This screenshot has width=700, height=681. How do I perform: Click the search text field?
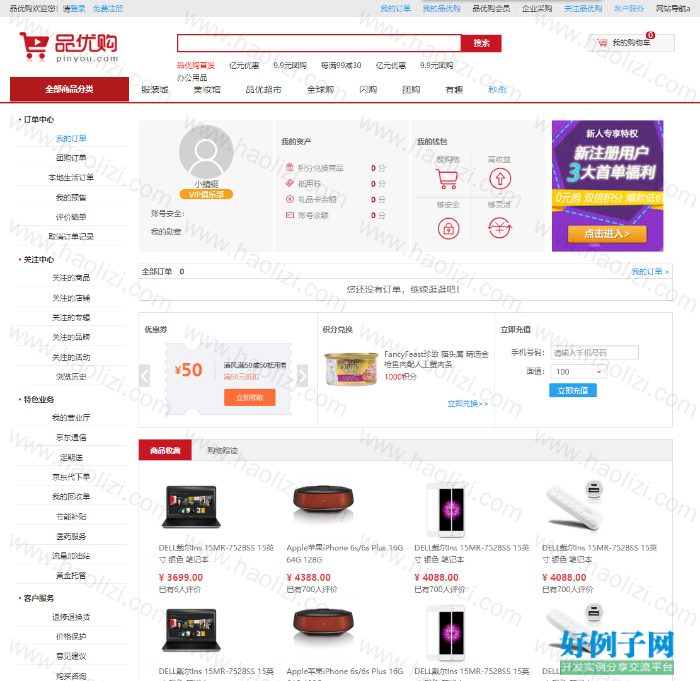[x=319, y=44]
